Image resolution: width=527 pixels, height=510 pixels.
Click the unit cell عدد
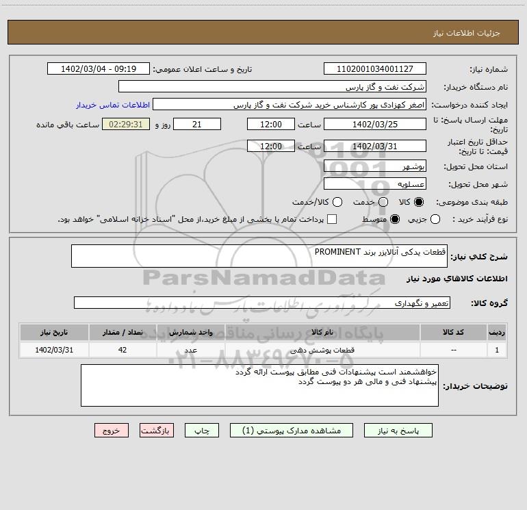(190, 350)
